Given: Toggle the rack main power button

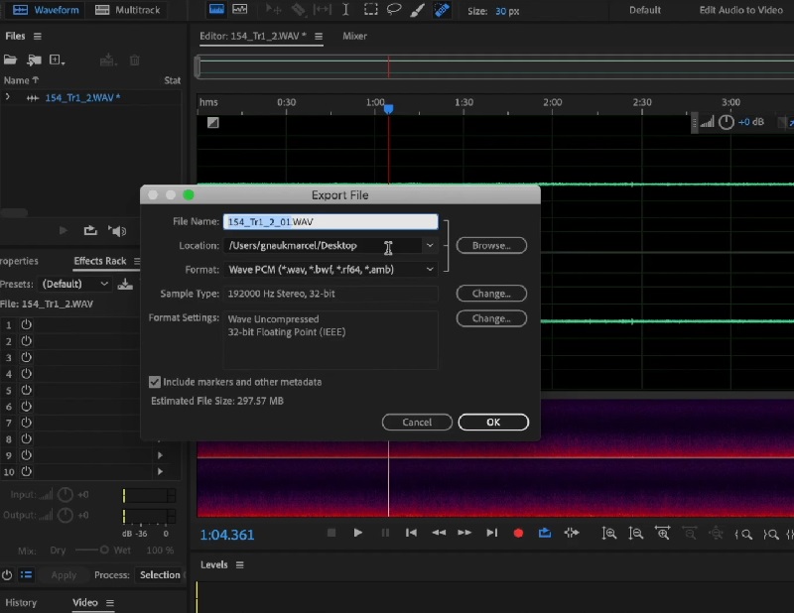Looking at the screenshot, I should [x=7, y=575].
